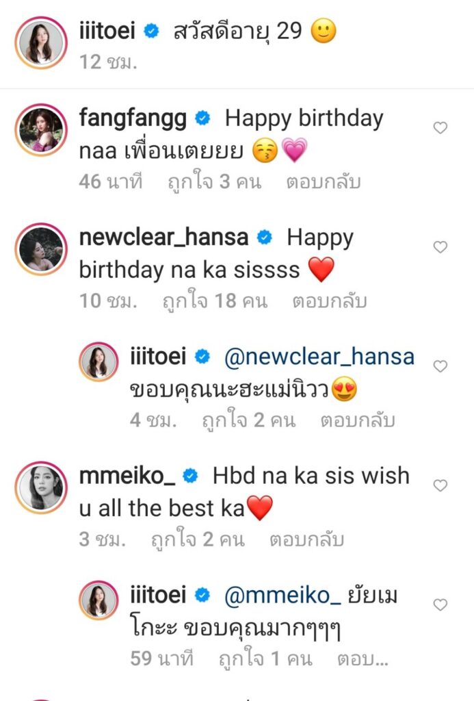Tap heart on mmeiko_'s Hbd comment
This screenshot has width=474, height=701.
pyautogui.click(x=441, y=485)
